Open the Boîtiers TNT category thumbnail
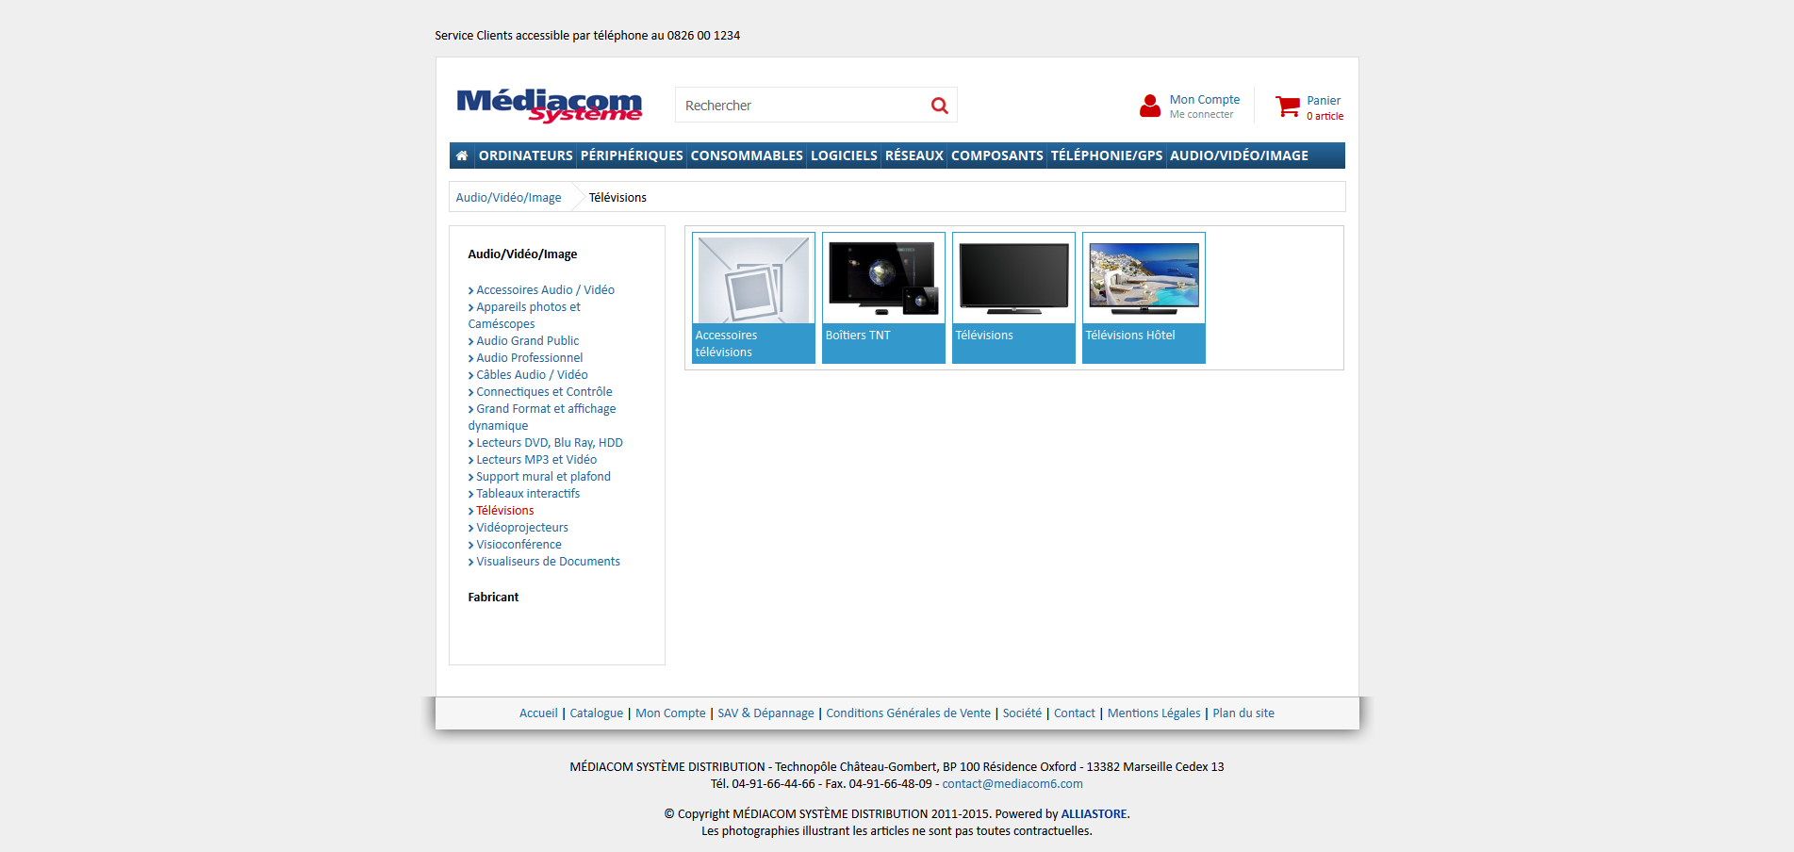The image size is (1794, 852). (883, 298)
